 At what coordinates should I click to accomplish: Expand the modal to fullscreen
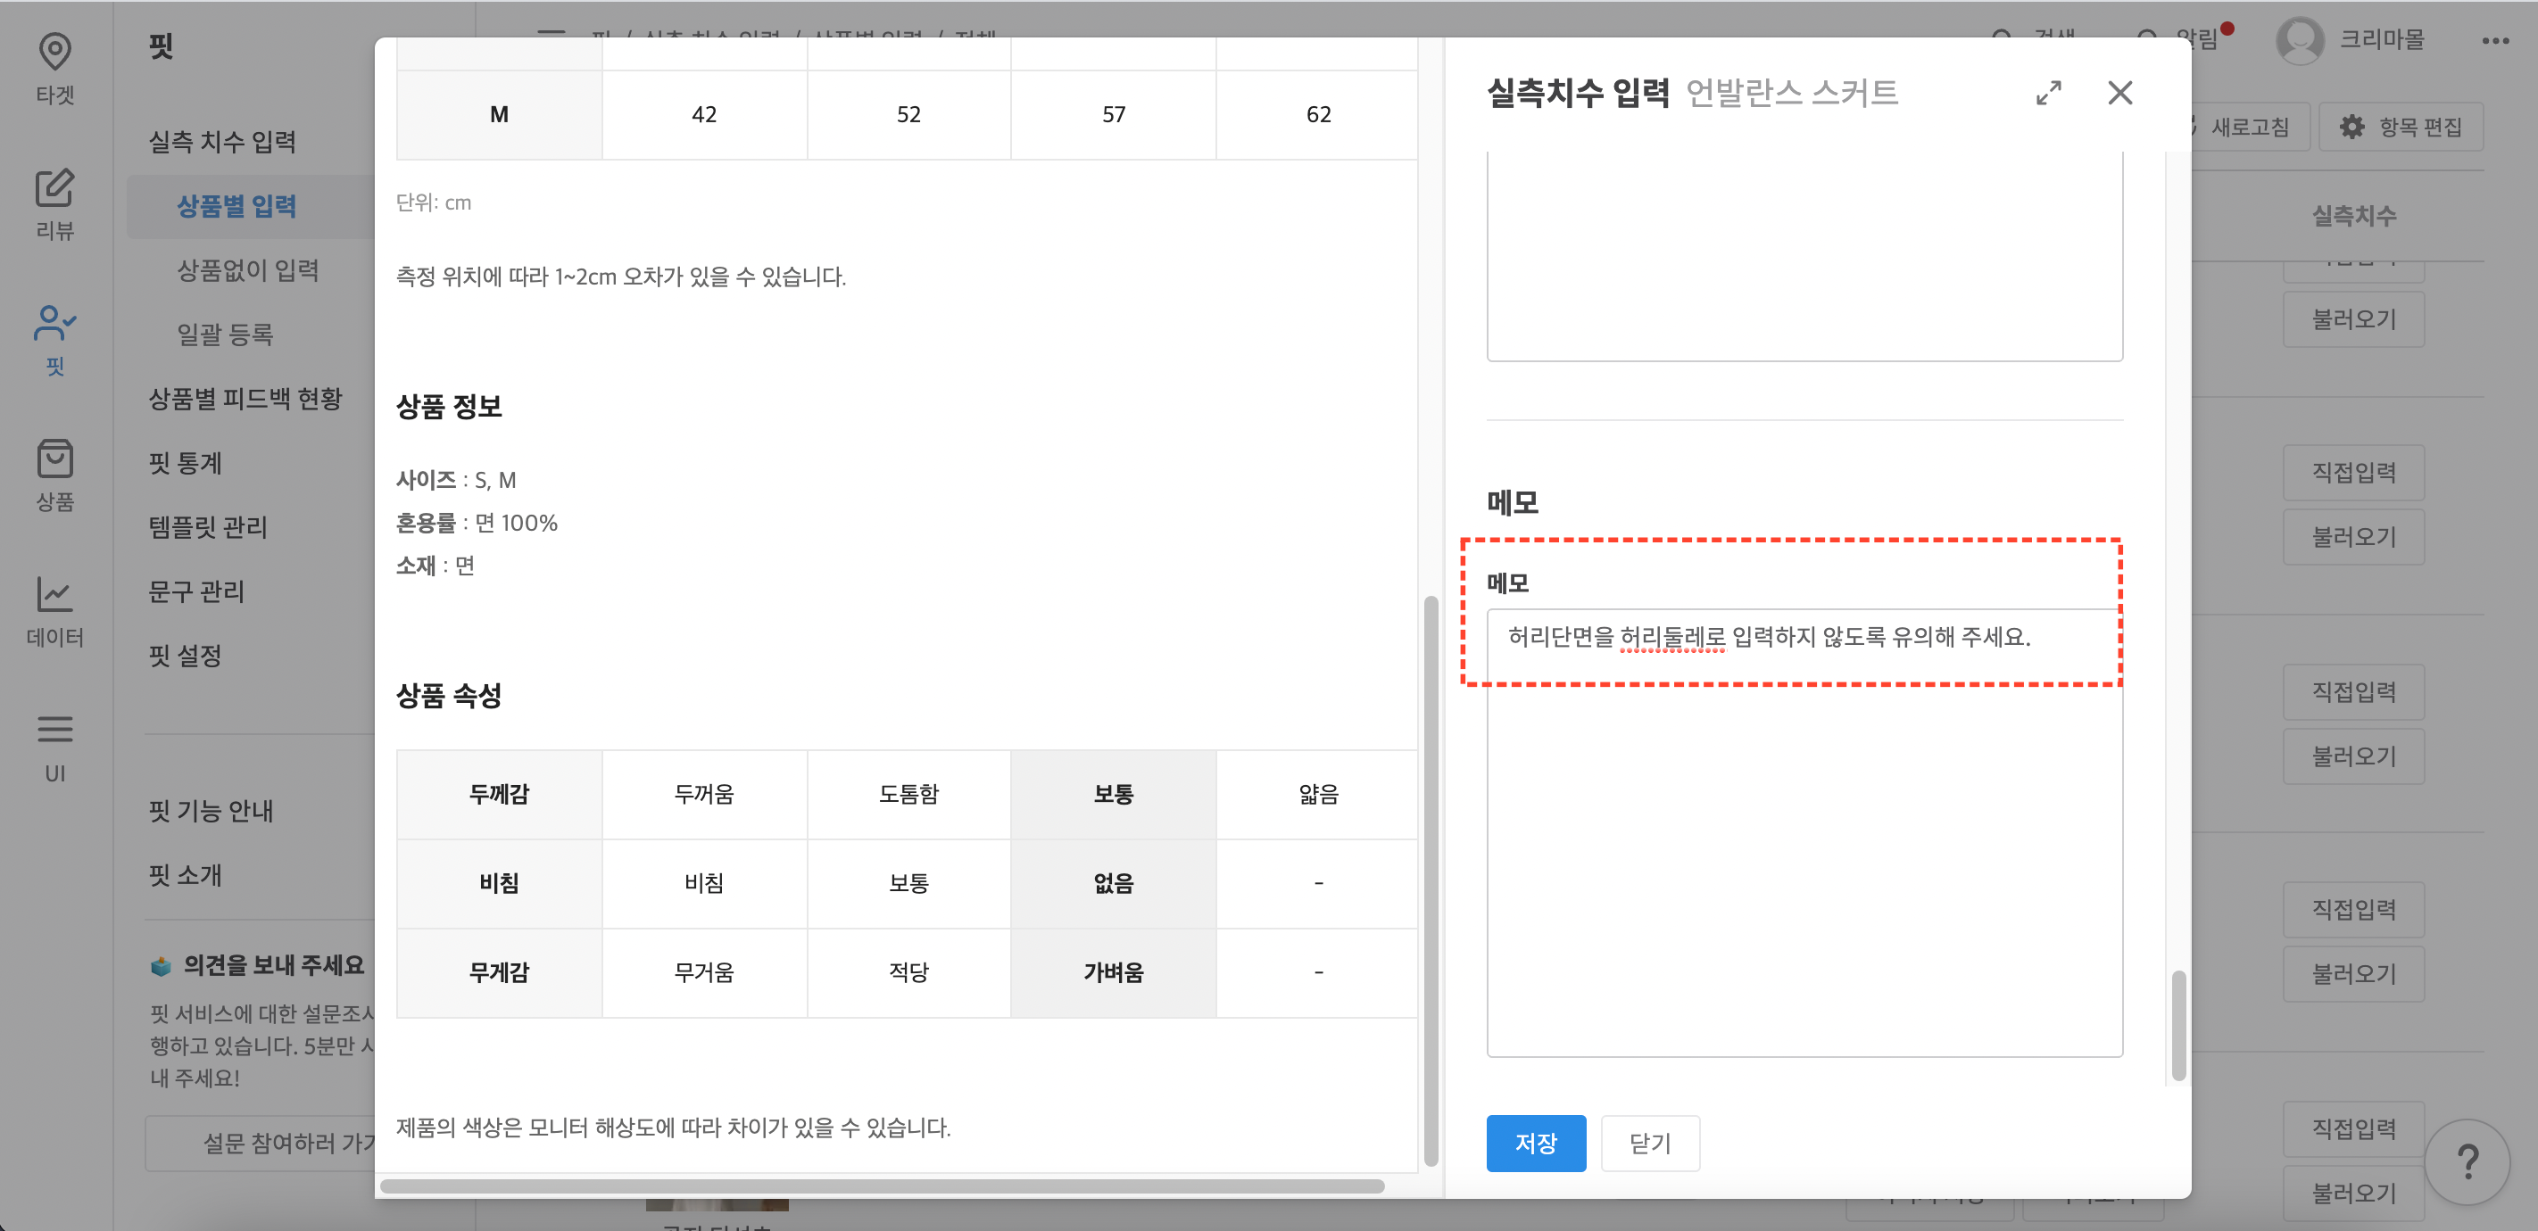2049,93
